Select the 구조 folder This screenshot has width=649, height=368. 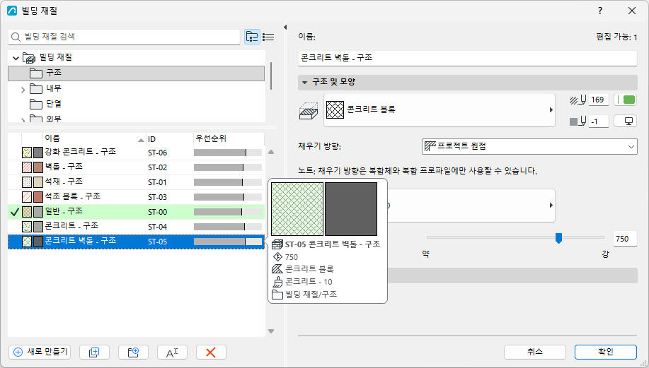[x=136, y=73]
